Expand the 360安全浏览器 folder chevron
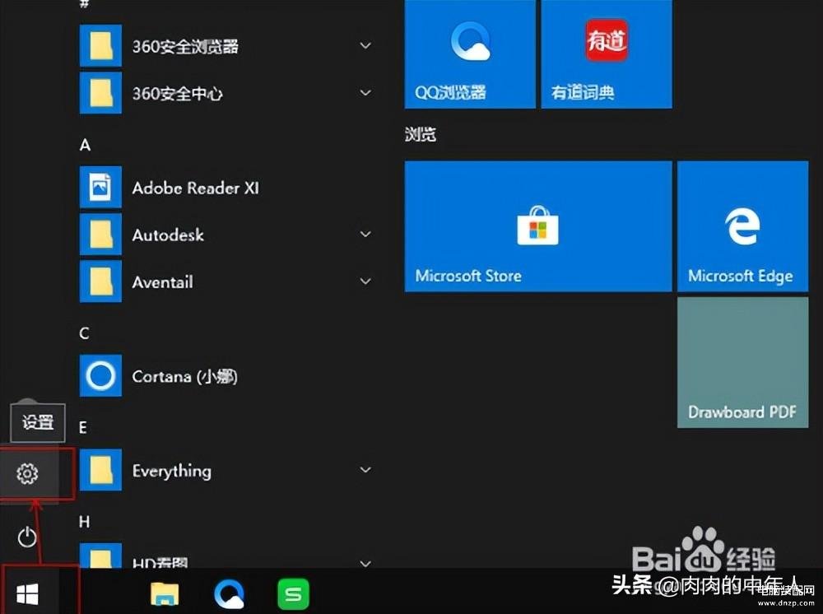Viewport: 823px width, 614px height. tap(365, 46)
